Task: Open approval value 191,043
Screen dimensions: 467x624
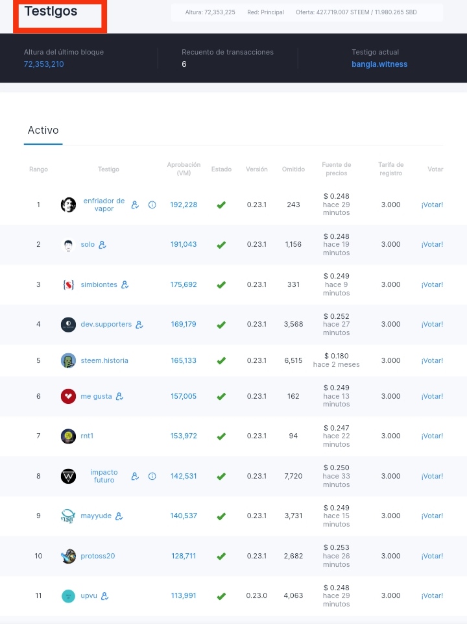Action: tap(184, 244)
